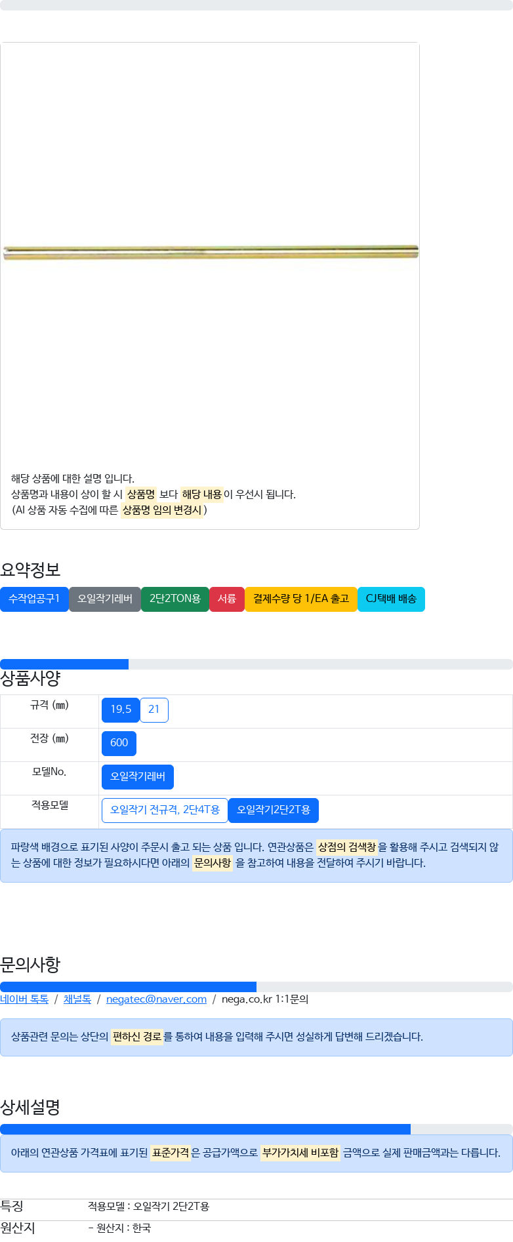Image resolution: width=513 pixels, height=1242 pixels.
Task: Click the yellow 결제수량 당 1/EA 출고 tag
Action: coord(301,599)
